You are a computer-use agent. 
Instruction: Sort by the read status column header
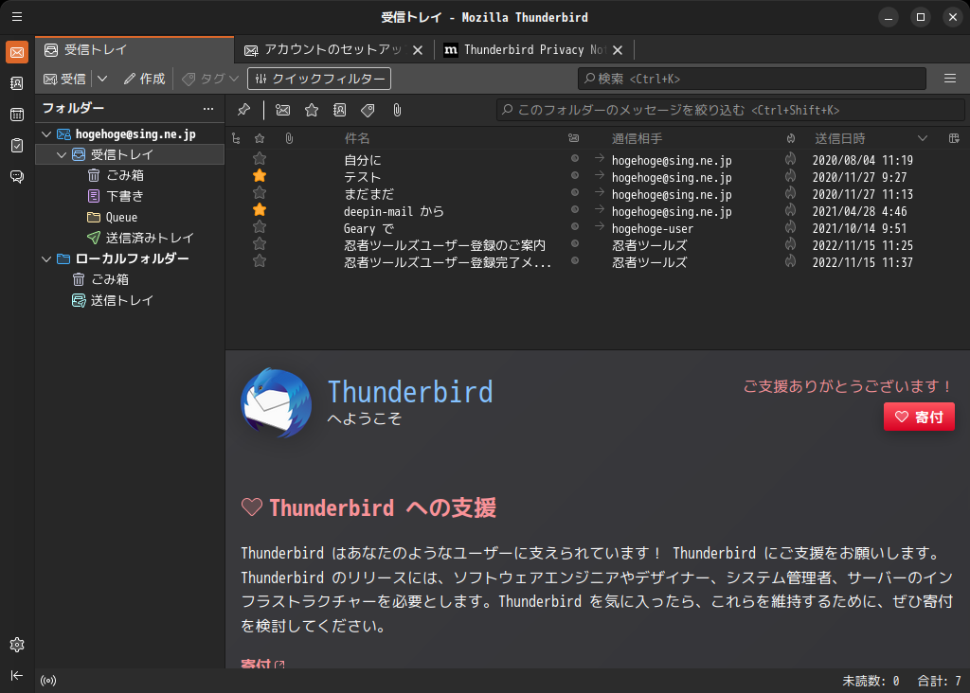[574, 138]
